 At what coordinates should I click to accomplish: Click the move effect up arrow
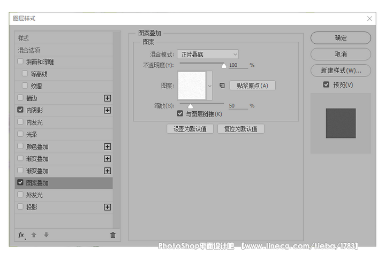(34, 235)
